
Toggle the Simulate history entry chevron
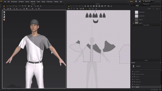[x=133, y=87]
